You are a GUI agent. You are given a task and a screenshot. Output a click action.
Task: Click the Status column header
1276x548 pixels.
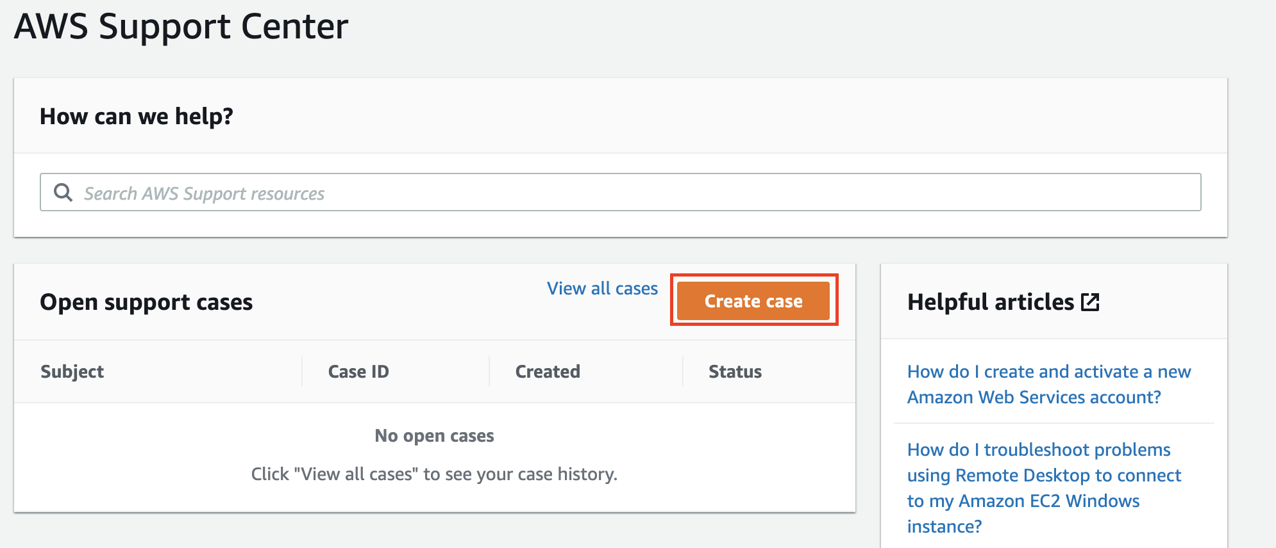click(x=735, y=372)
